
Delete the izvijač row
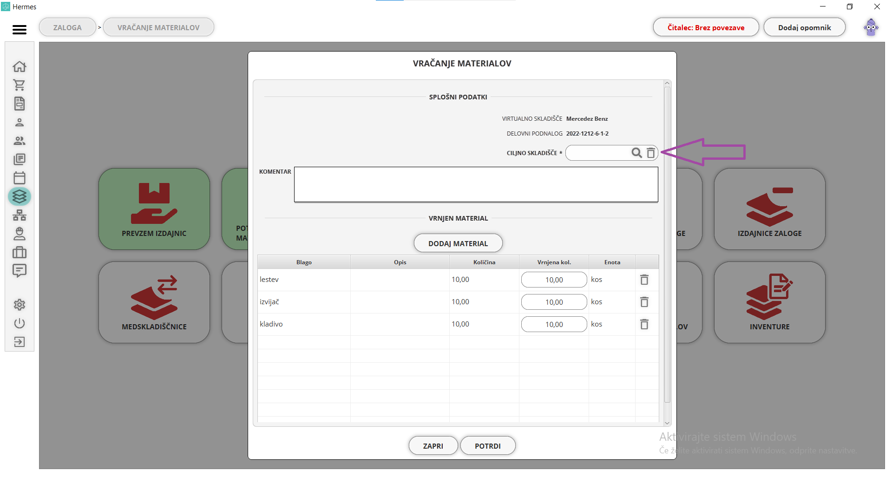[644, 302]
